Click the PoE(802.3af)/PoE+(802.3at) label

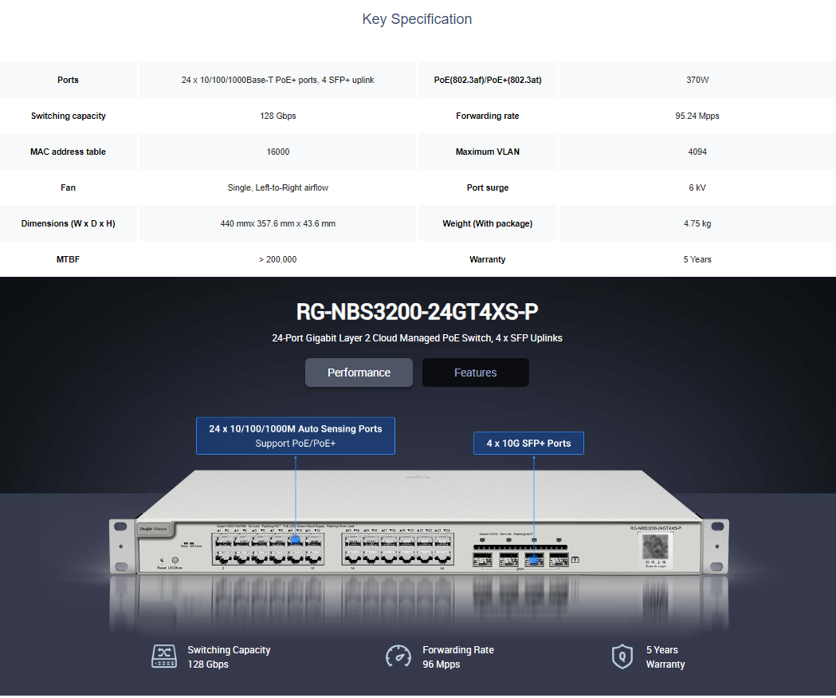(x=487, y=80)
